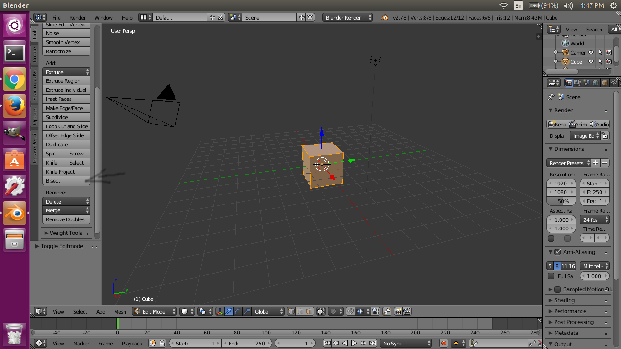Open the pivot point selector
Screen dimensions: 621x349
(x=205, y=311)
